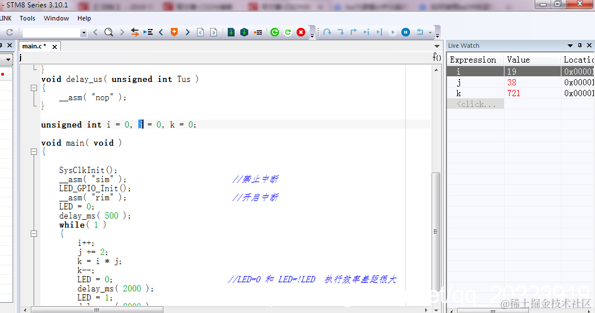Click Debug without Downloading hexagon icon
Image resolution: width=595 pixels, height=313 pixels.
coord(244,32)
